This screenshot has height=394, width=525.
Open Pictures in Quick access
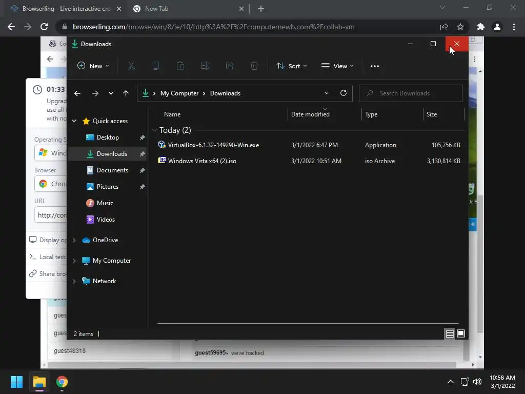tap(108, 187)
